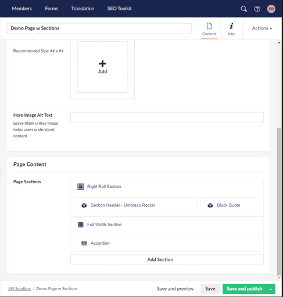Open the JW user avatar

pyautogui.click(x=271, y=9)
